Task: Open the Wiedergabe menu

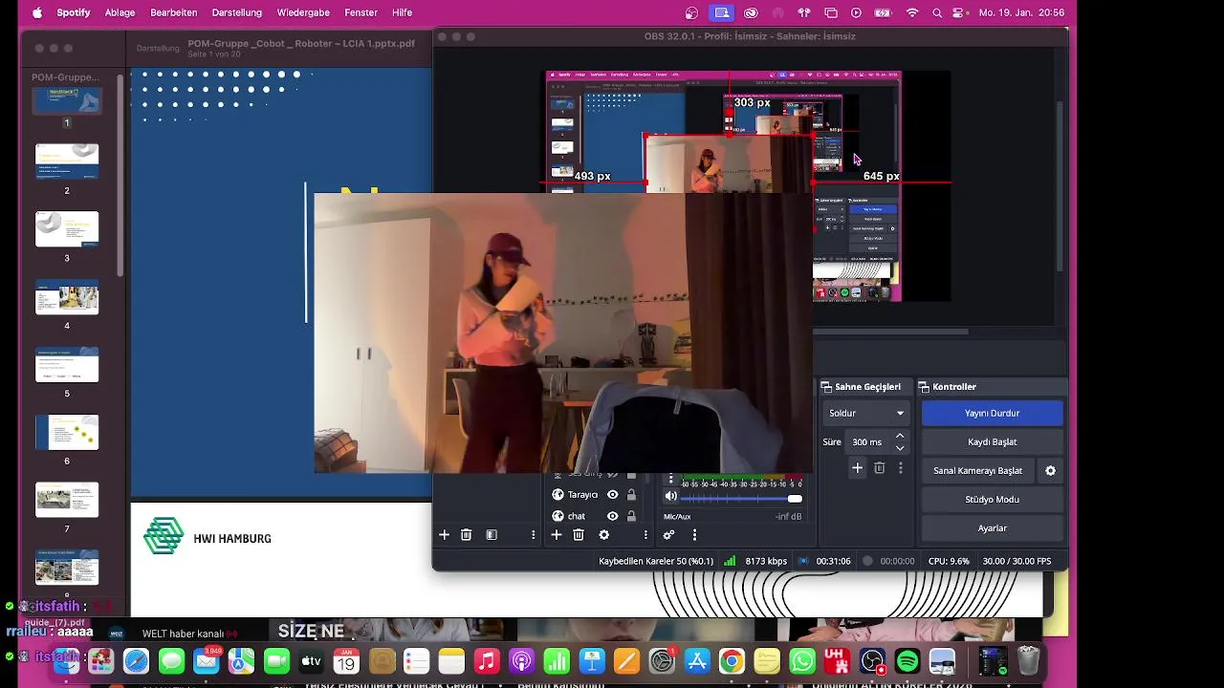Action: 303,12
